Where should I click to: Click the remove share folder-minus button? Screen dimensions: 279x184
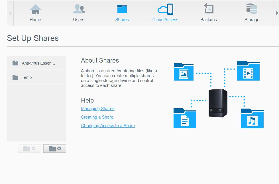[29, 149]
